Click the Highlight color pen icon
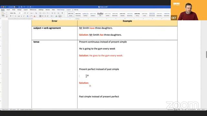The width and height of the screenshot is (207, 116). pyautogui.click(x=31, y=16)
